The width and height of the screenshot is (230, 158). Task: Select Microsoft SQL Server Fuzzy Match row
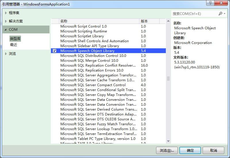[108, 124]
